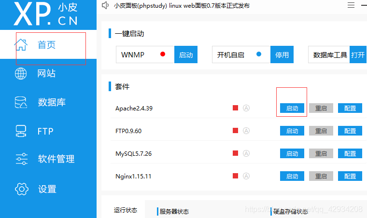Start Apache2.4.39 with 启动
367x218 pixels.
pyautogui.click(x=292, y=108)
